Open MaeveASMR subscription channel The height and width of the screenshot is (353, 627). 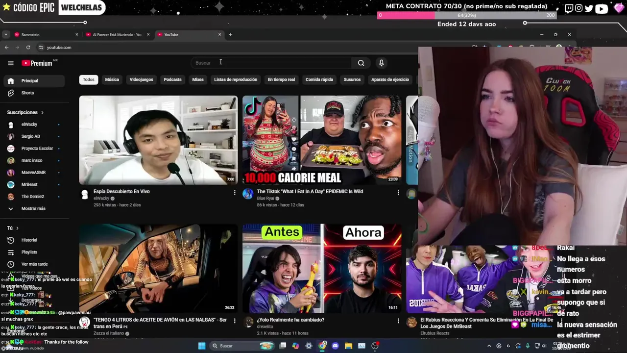tap(34, 173)
